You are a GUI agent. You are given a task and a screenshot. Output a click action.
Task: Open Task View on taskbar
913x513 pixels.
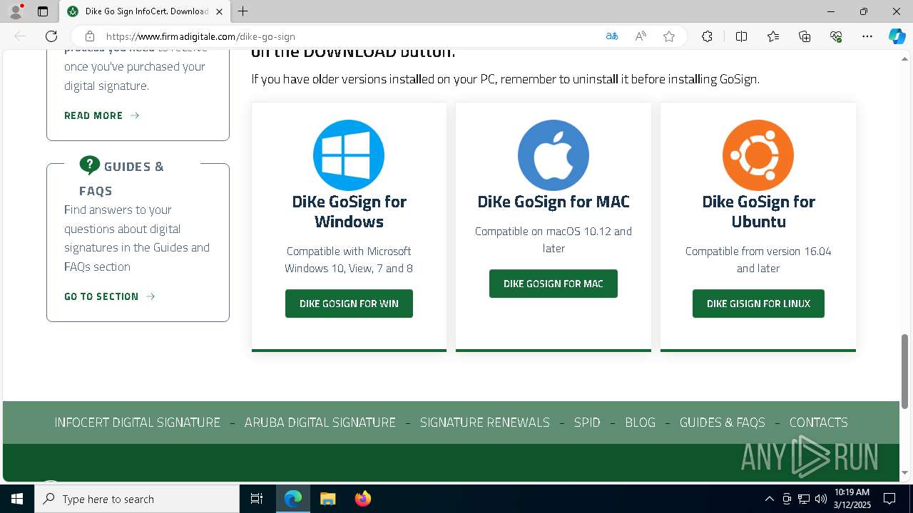pos(257,499)
